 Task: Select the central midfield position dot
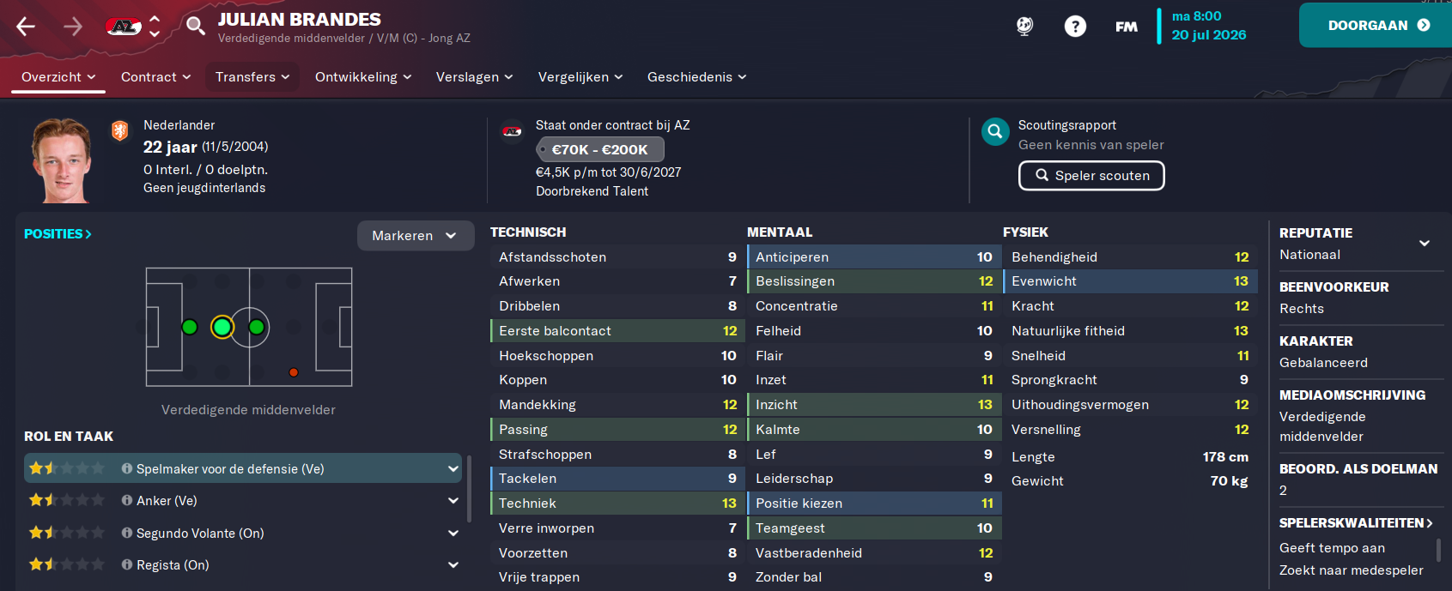(x=257, y=327)
